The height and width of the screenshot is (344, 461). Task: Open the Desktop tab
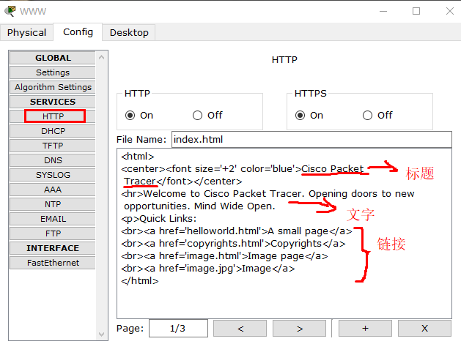[129, 33]
